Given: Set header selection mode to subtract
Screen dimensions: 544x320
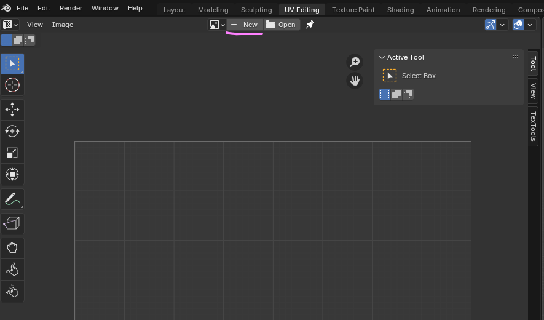Looking at the screenshot, I should [x=30, y=40].
